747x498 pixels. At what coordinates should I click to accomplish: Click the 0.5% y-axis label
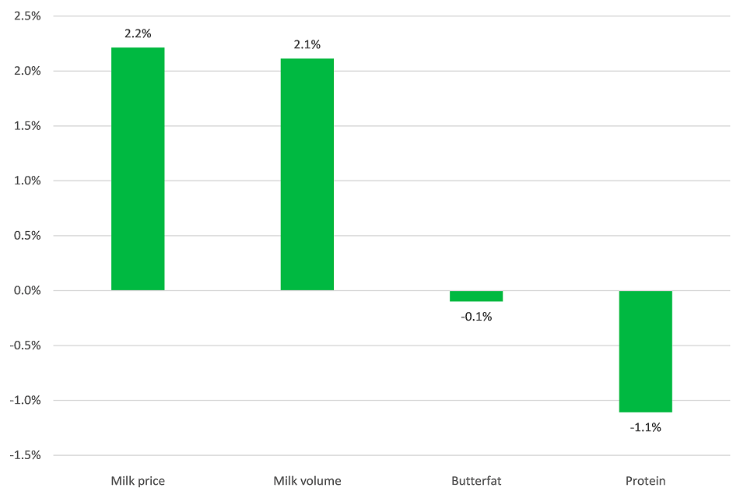pyautogui.click(x=26, y=236)
